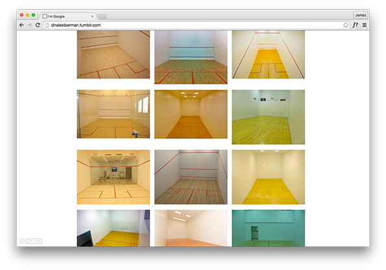Go back to the previous page

point(21,25)
